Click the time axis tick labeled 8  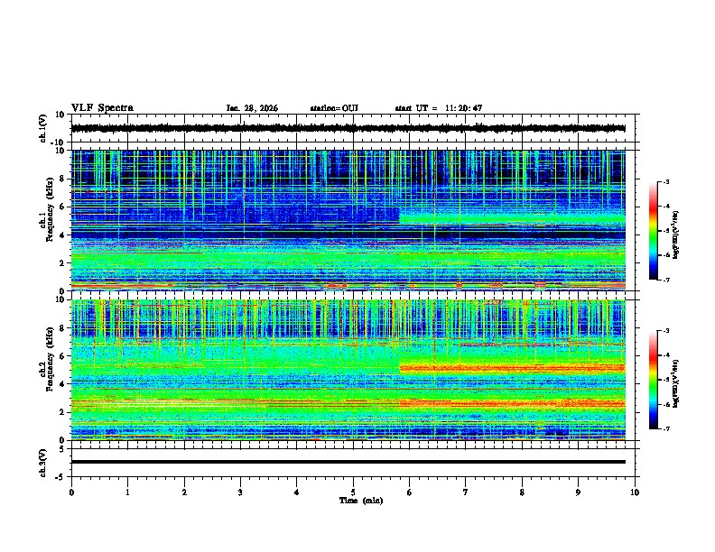click(522, 492)
